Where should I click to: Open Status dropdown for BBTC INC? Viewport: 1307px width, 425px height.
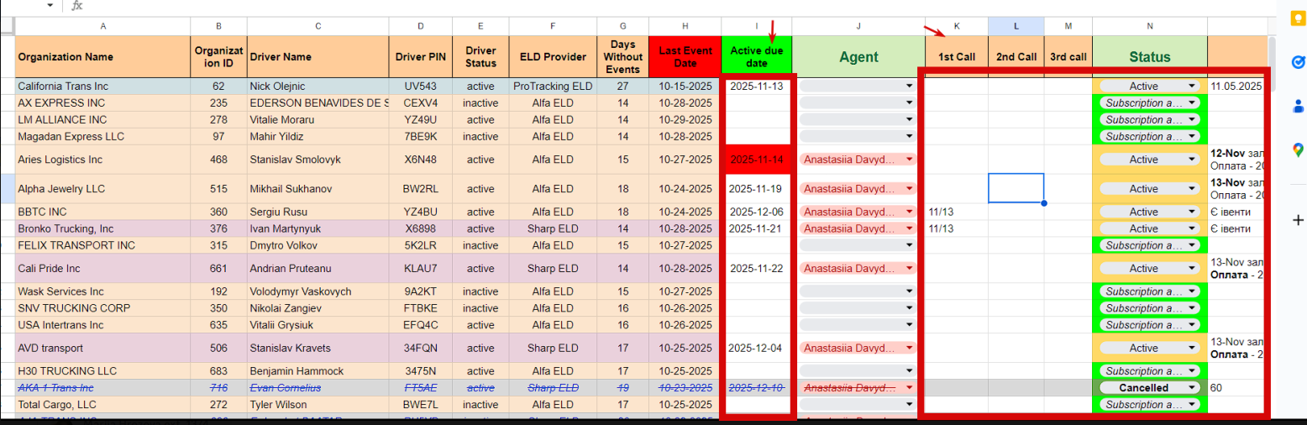point(1192,212)
